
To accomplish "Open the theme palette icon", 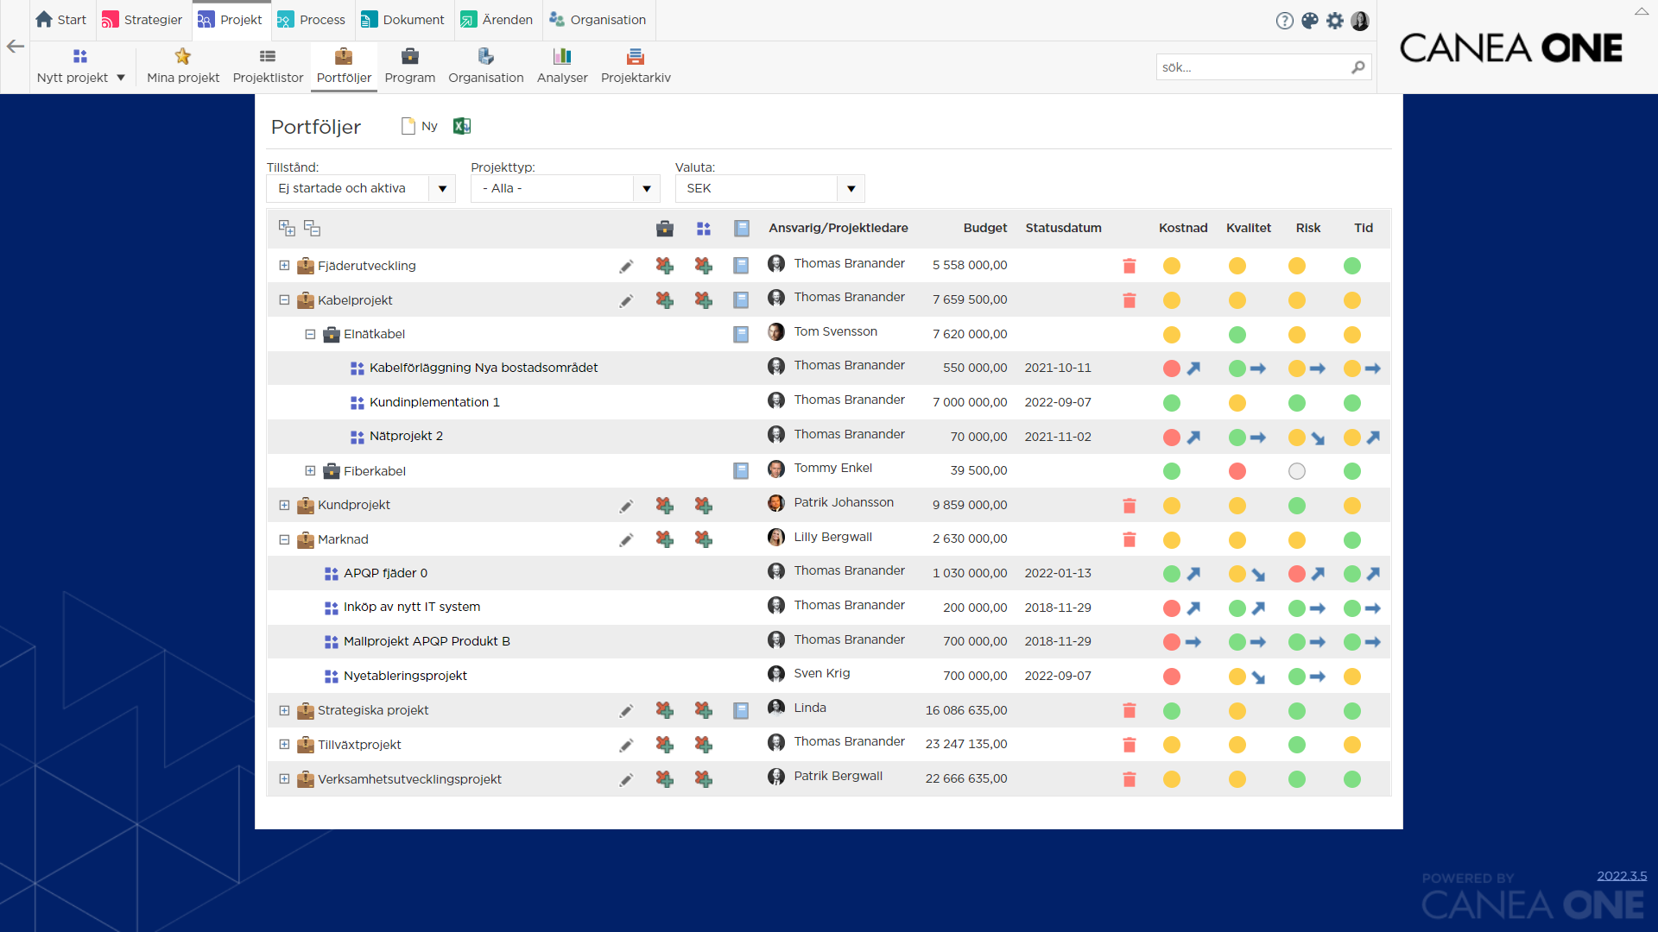I will pyautogui.click(x=1310, y=21).
